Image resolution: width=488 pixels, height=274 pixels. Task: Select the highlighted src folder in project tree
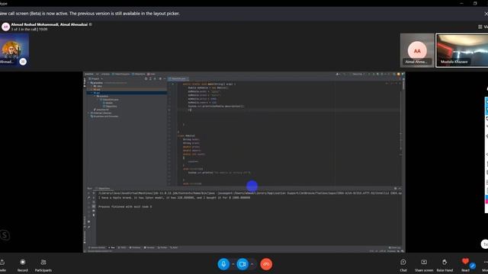tap(127, 93)
